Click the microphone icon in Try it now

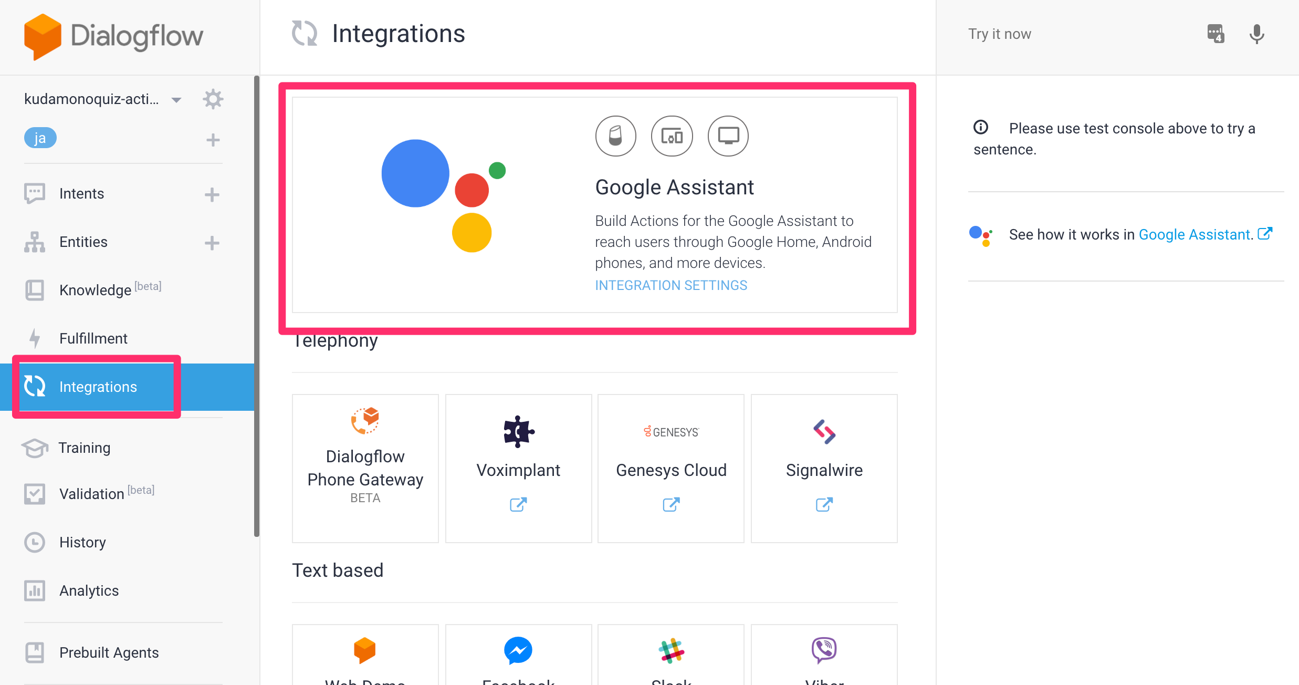pyautogui.click(x=1256, y=34)
